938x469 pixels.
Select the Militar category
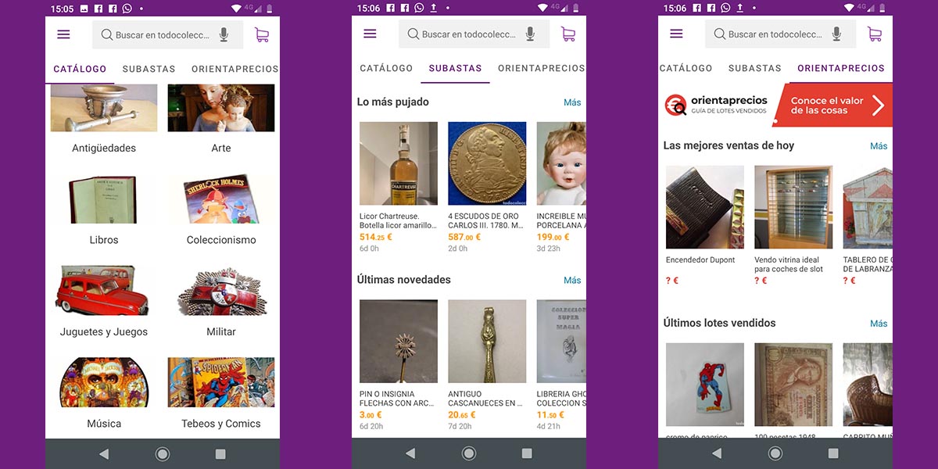click(x=220, y=291)
